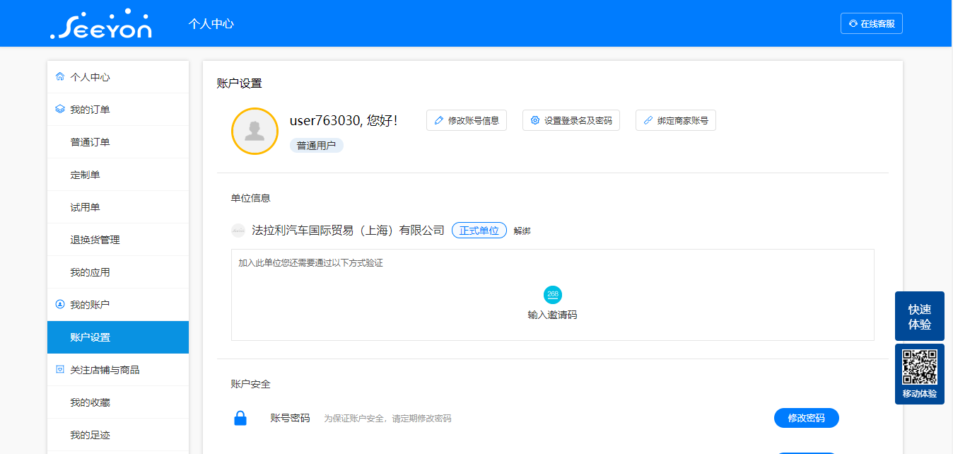This screenshot has height=454, width=953.
Task: Go to 定制单 in the sidebar
Action: click(x=118, y=175)
